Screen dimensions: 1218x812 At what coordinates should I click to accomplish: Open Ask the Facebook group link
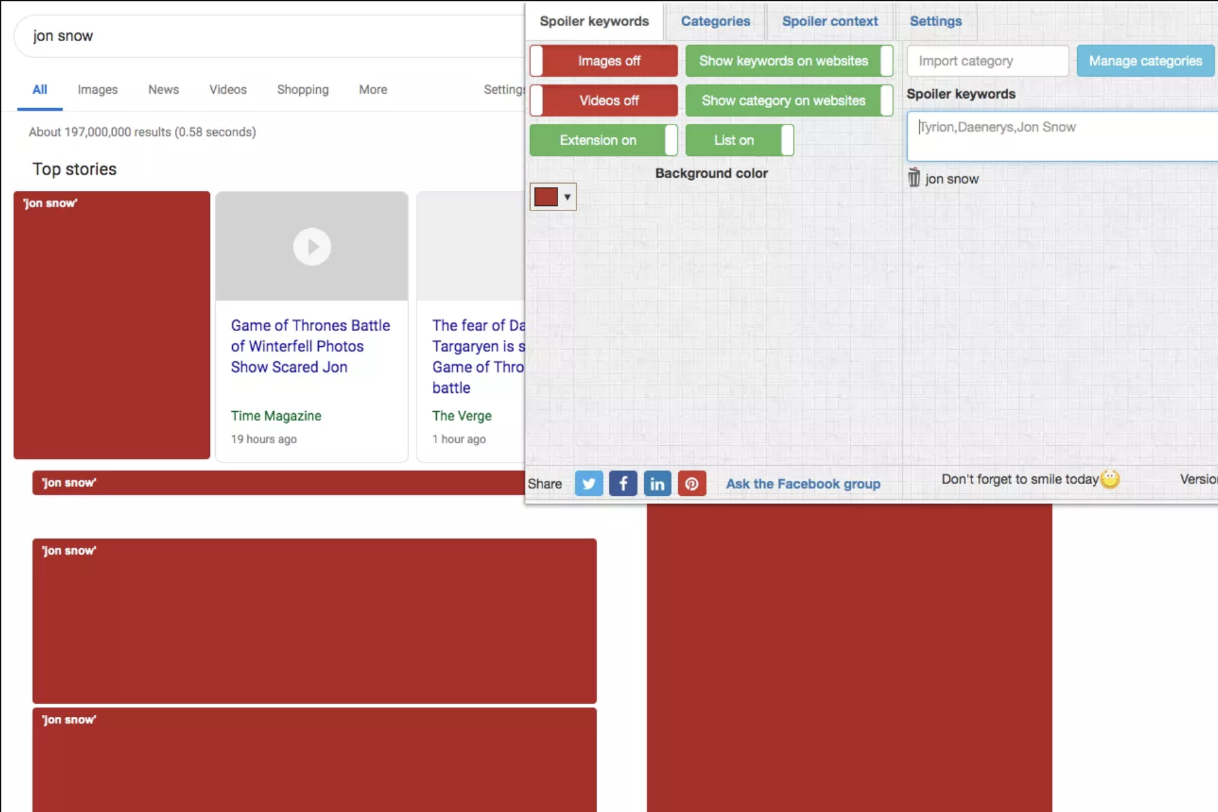(x=803, y=484)
